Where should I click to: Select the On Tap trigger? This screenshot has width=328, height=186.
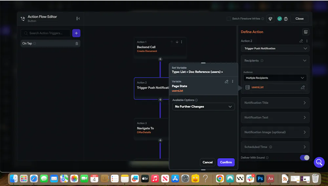(x=50, y=43)
